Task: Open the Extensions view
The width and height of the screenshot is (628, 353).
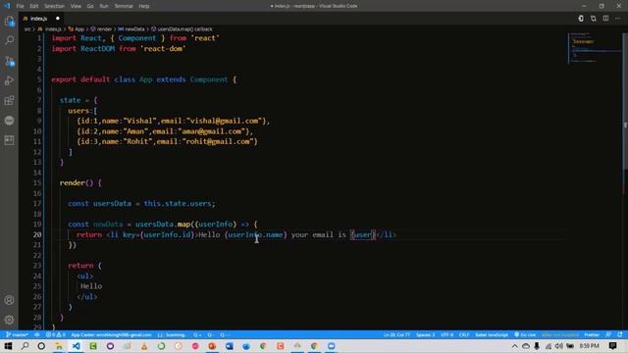Action: click(x=9, y=100)
